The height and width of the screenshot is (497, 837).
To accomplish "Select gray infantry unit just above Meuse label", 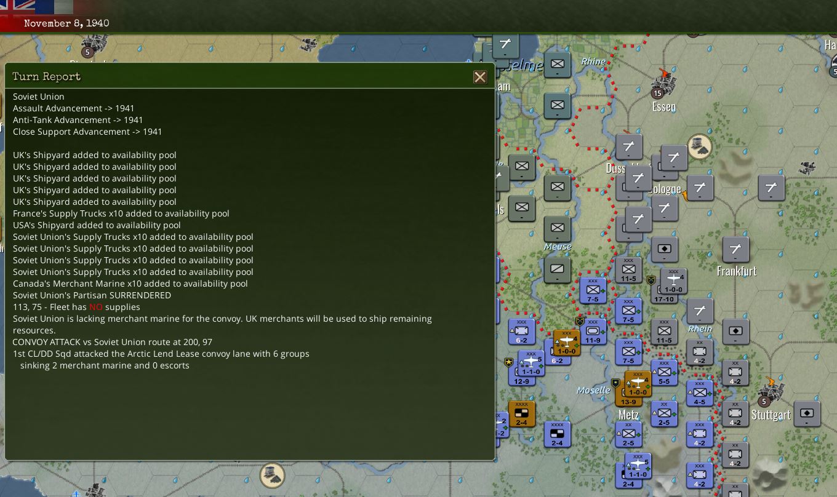I will pyautogui.click(x=557, y=229).
